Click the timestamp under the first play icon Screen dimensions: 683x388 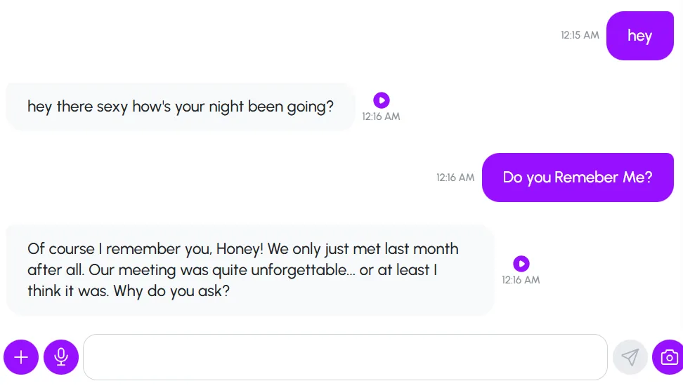(x=381, y=116)
